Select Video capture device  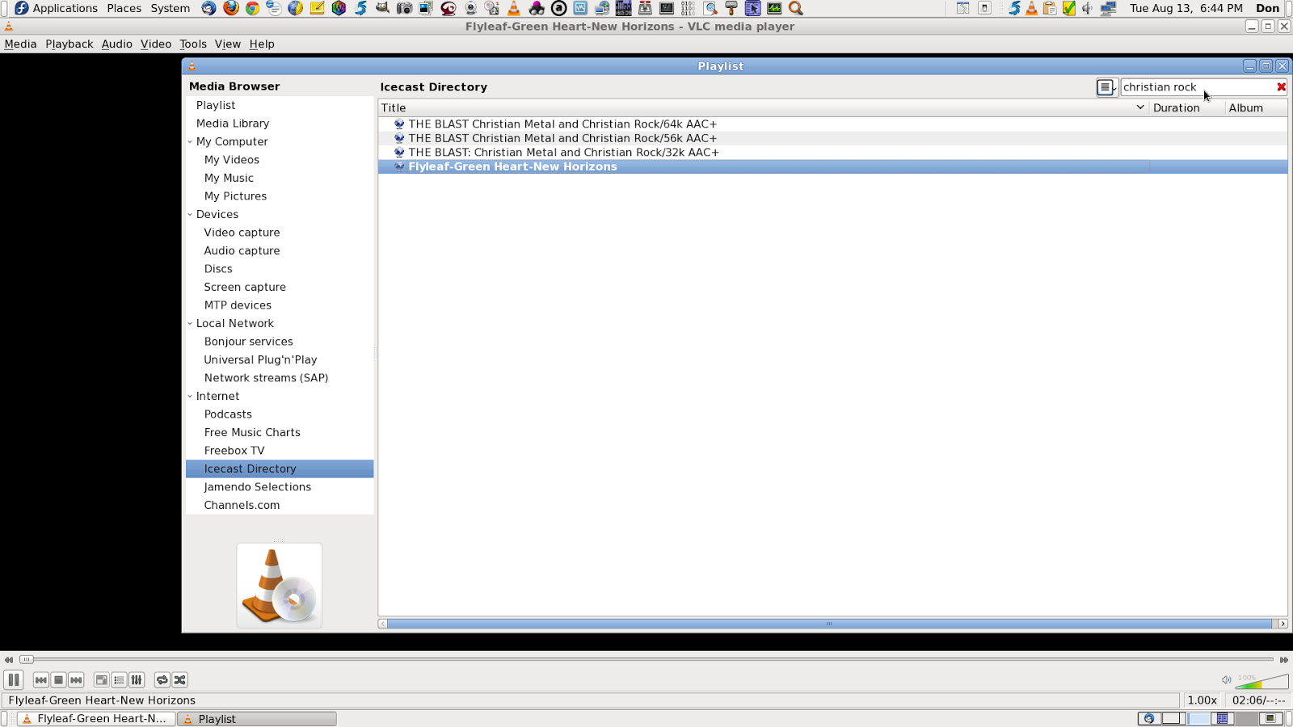pyautogui.click(x=242, y=233)
